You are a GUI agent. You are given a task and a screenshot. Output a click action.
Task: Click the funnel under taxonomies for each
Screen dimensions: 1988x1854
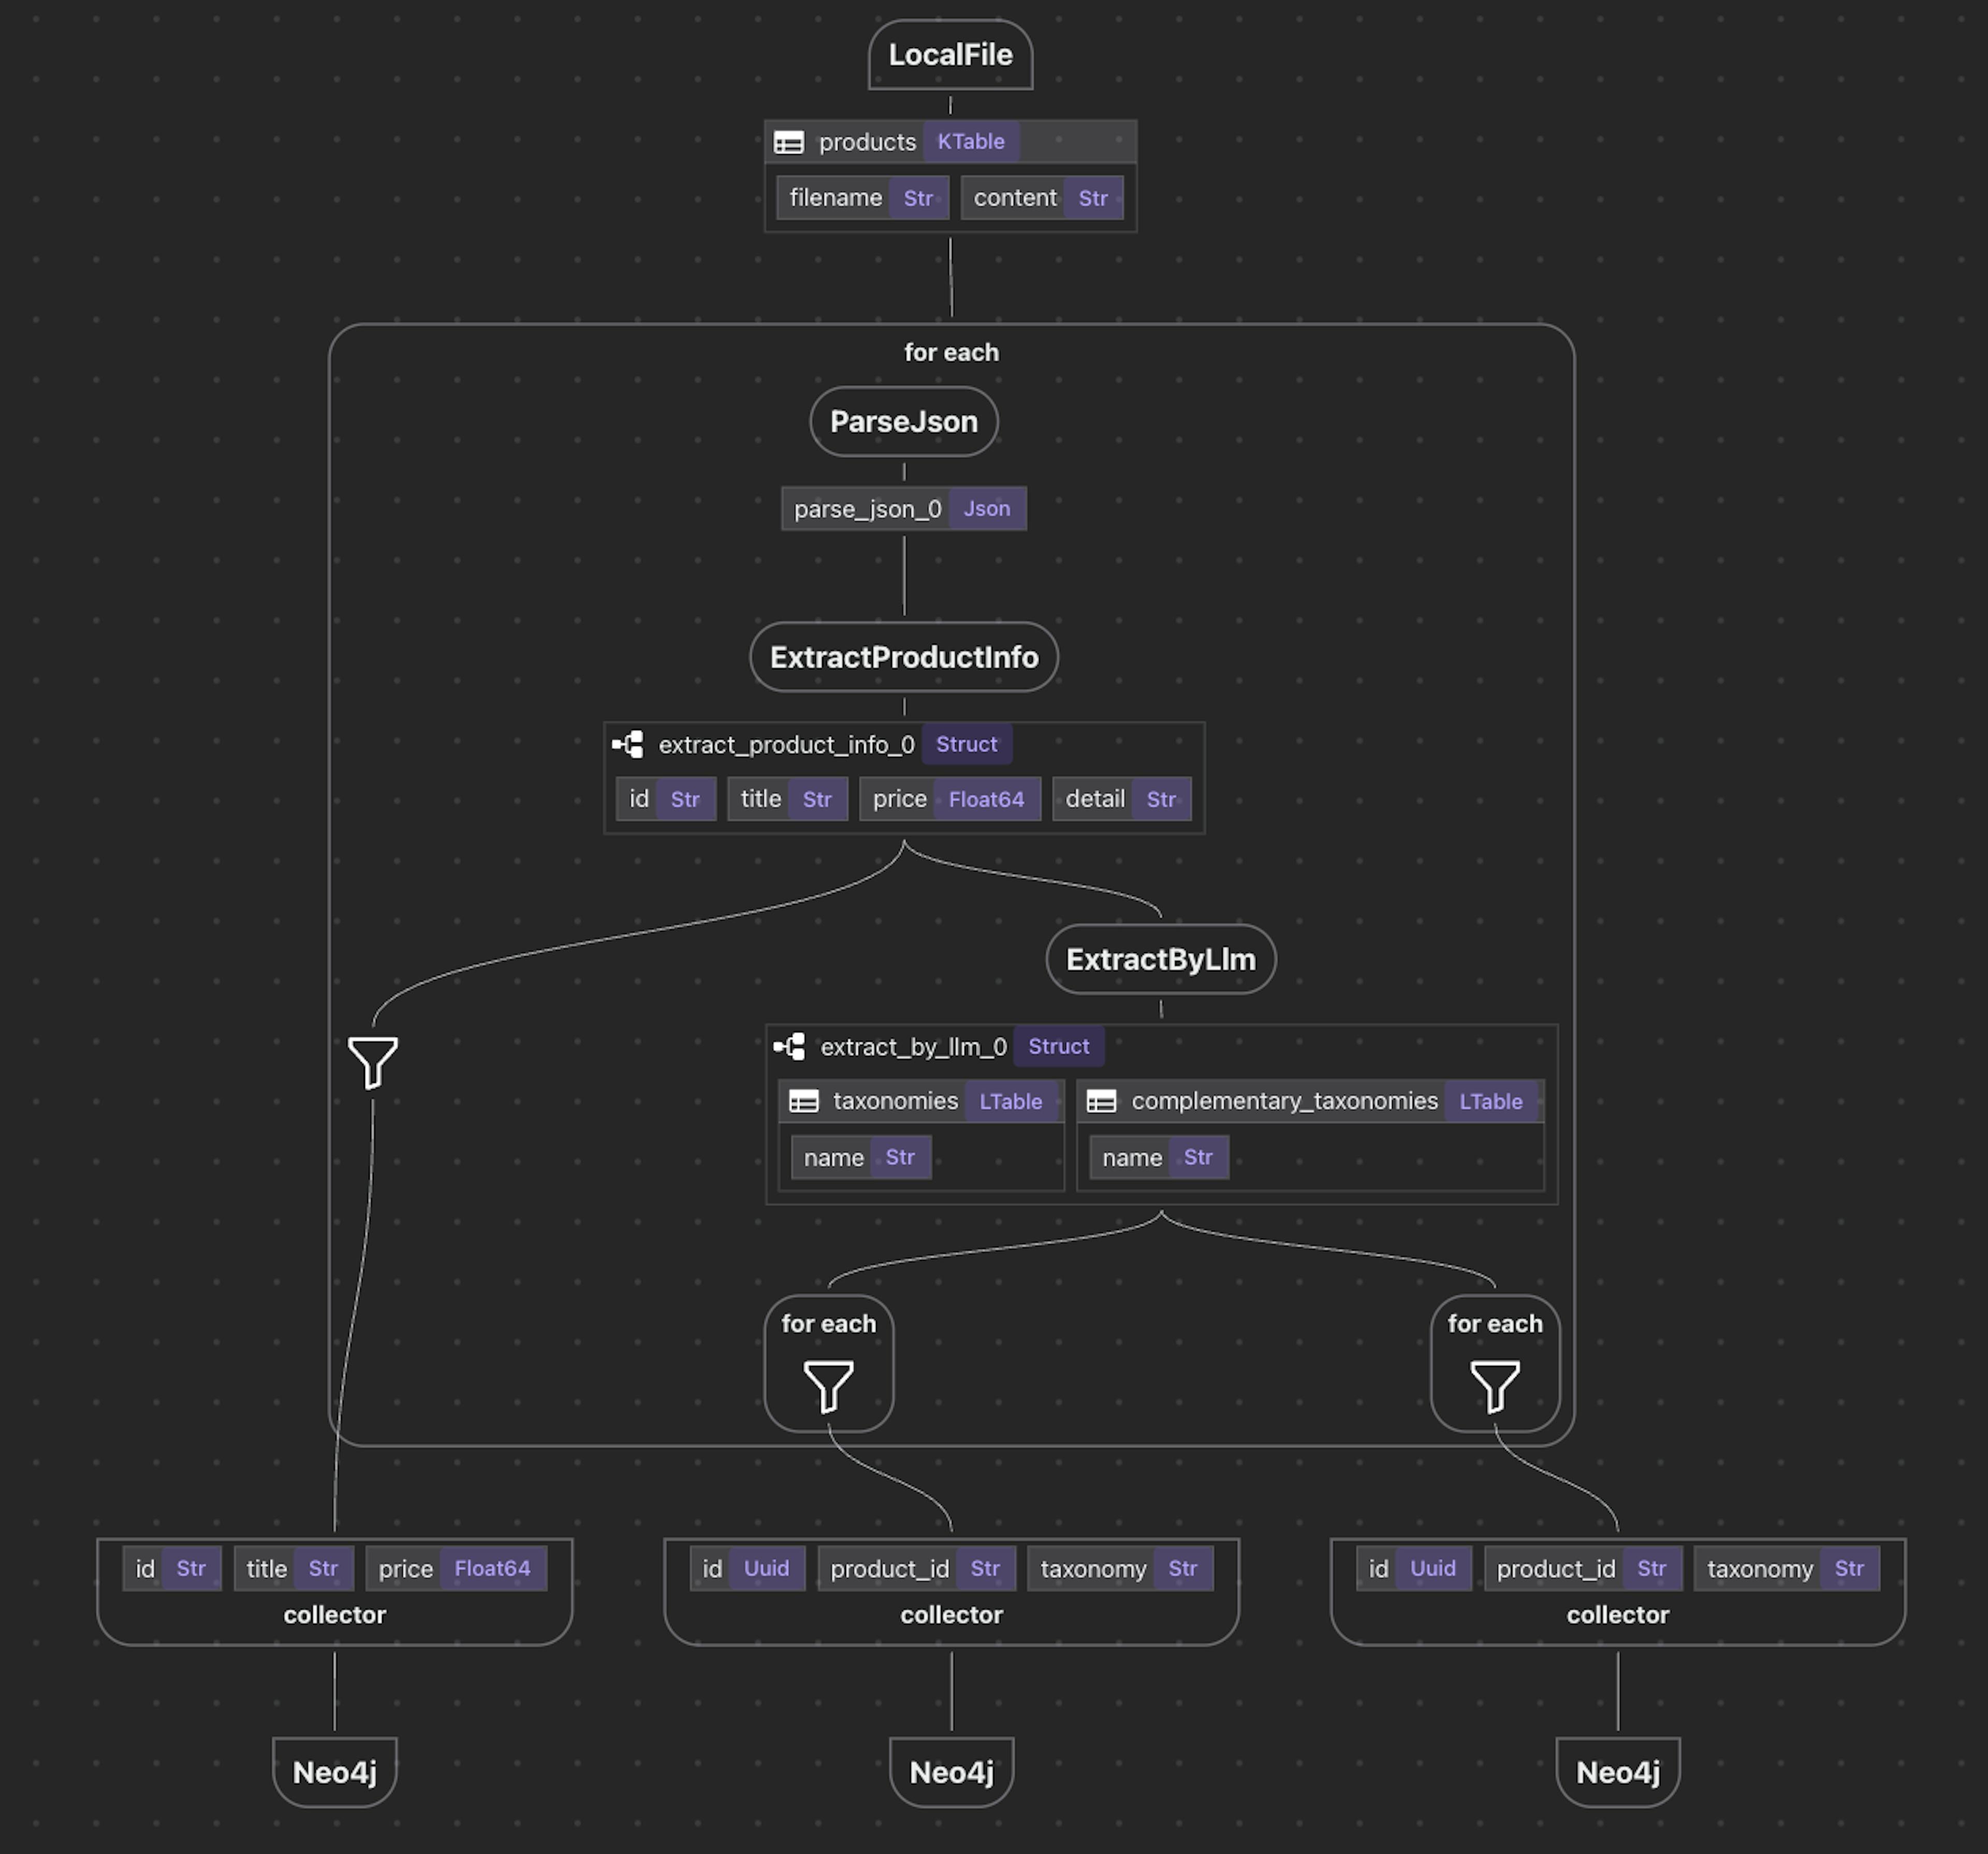tap(828, 1385)
